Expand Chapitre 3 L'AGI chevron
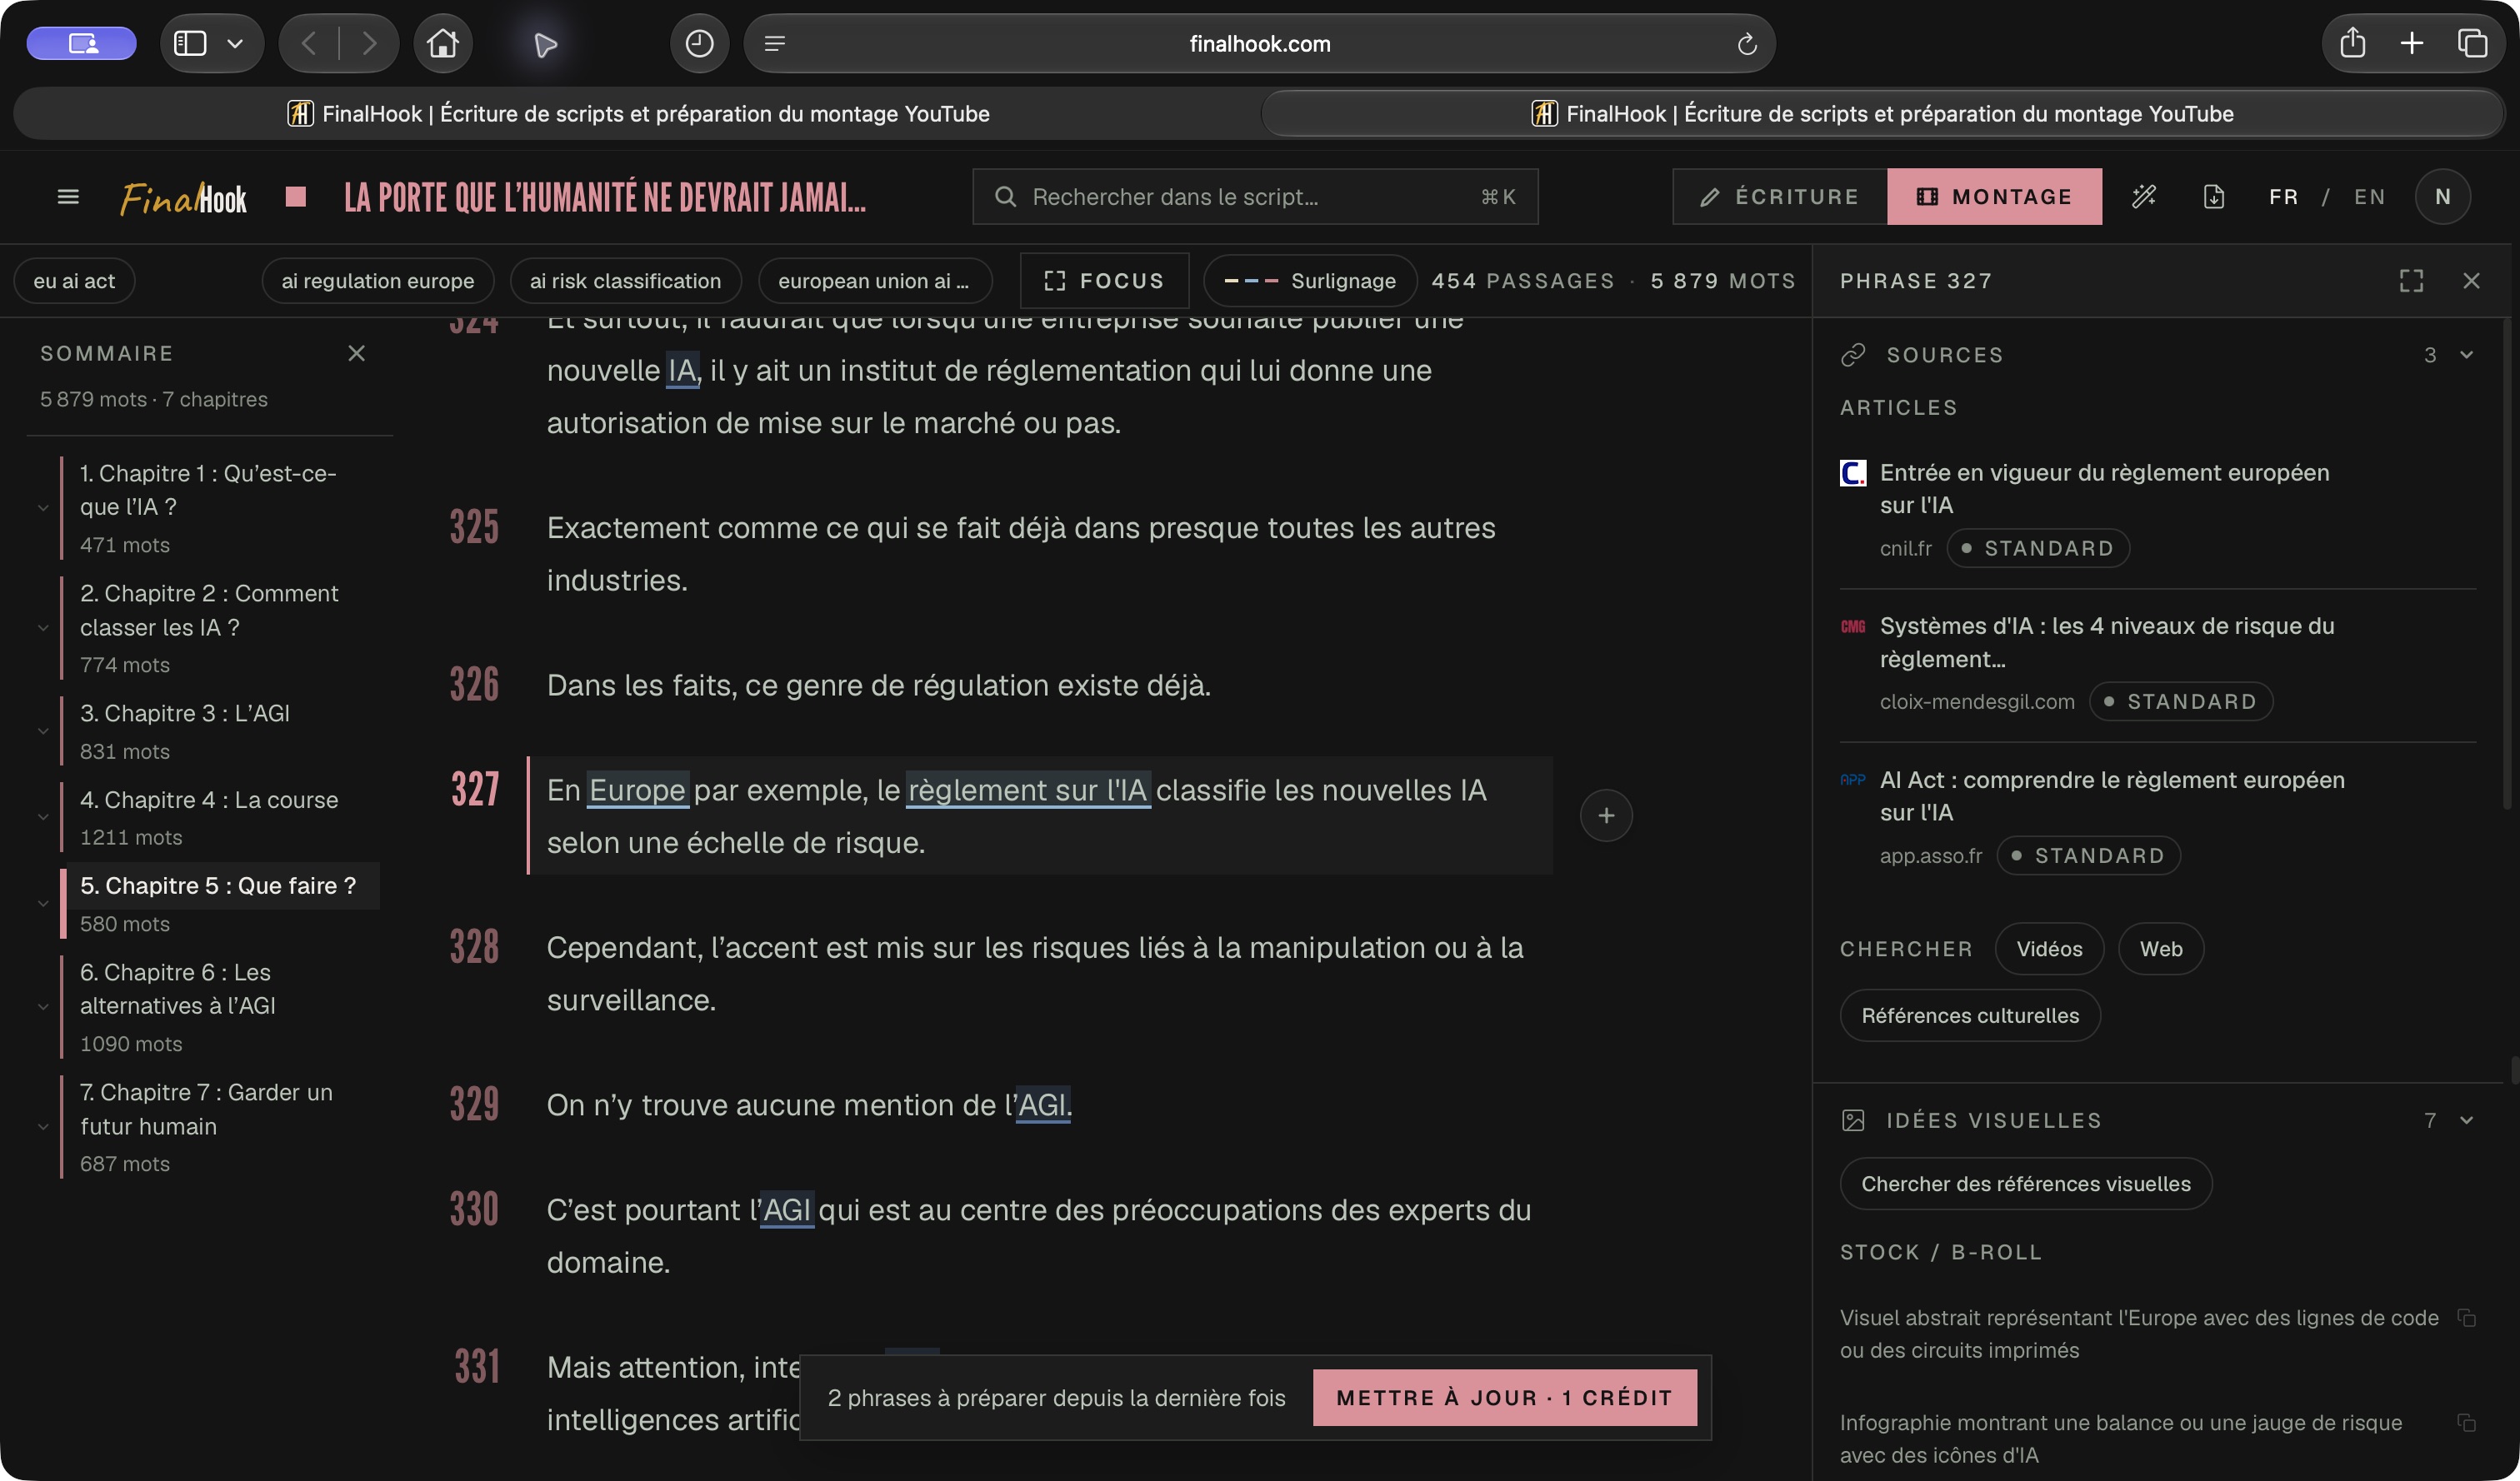Viewport: 2520px width, 1481px height. pos(43,731)
